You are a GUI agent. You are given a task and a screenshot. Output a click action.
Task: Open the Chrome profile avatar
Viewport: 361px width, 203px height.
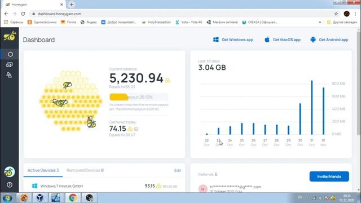347,14
